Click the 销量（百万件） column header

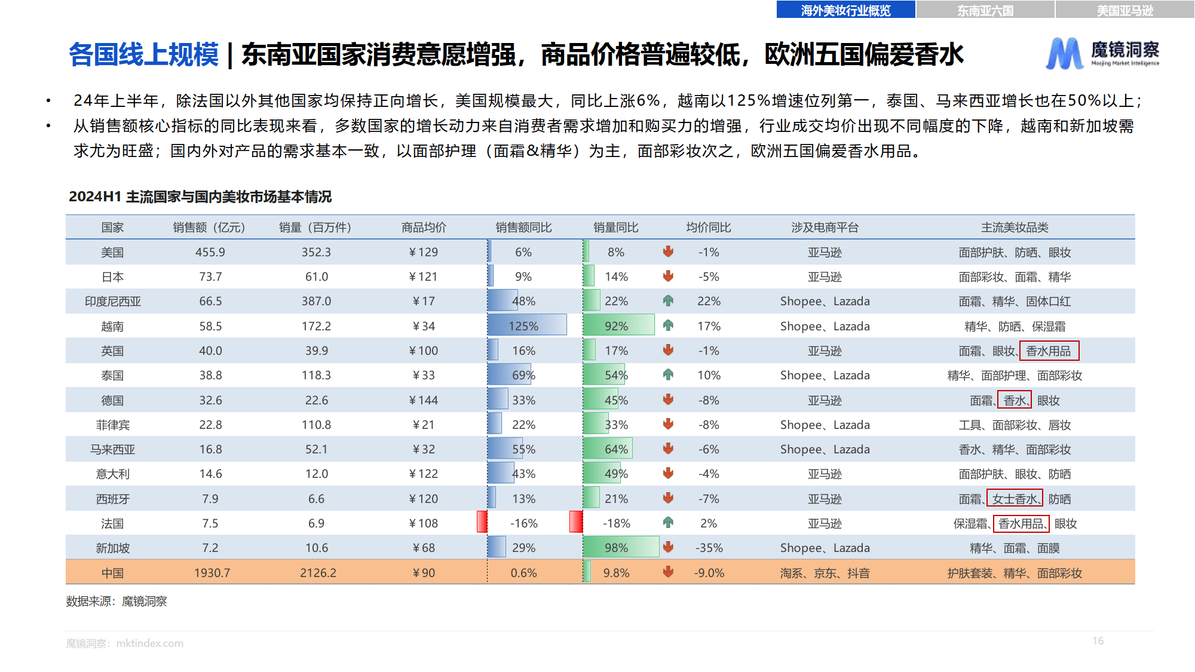pos(316,227)
